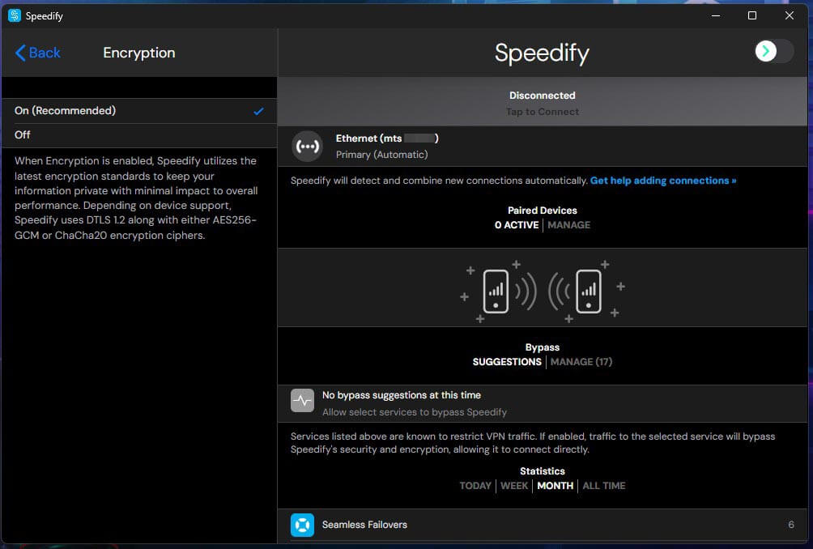Toggle the Speedify connection switch
Screen dimensions: 813x549
click(773, 51)
